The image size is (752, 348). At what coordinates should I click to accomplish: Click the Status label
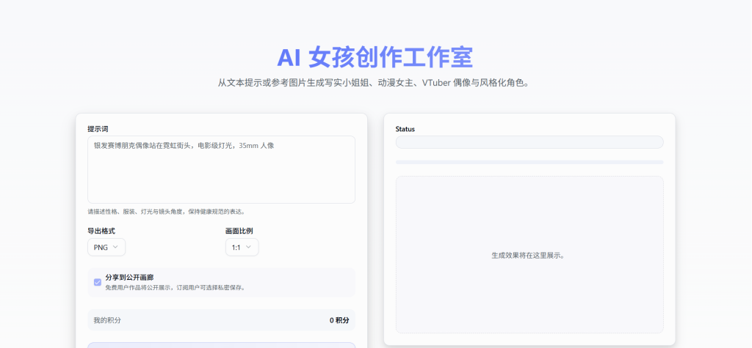405,129
